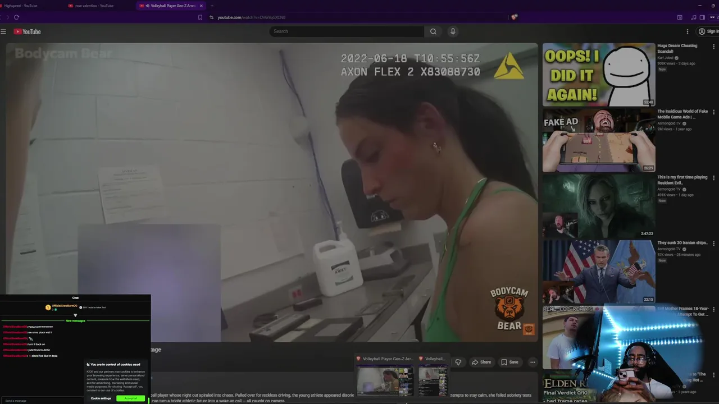Open options menu for They sunk 30 Iranian ships
The image size is (719, 404).
pyautogui.click(x=714, y=244)
